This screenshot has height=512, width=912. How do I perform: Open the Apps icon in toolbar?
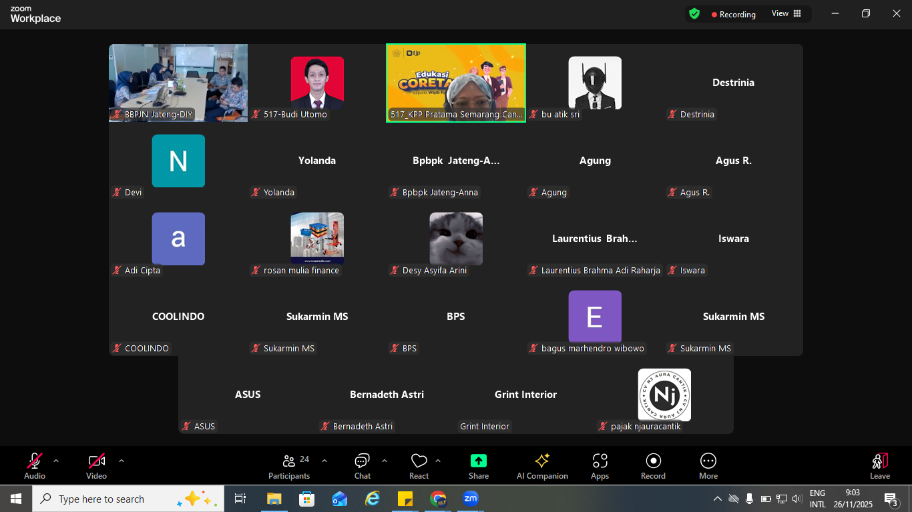pyautogui.click(x=600, y=461)
